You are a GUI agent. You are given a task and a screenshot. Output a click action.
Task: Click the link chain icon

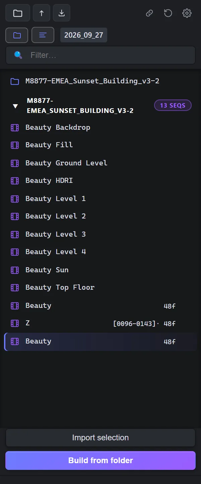[149, 13]
